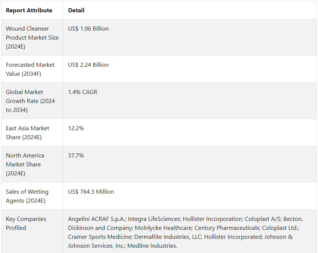
Task: Click the 37.7% value
Action: 76,155
